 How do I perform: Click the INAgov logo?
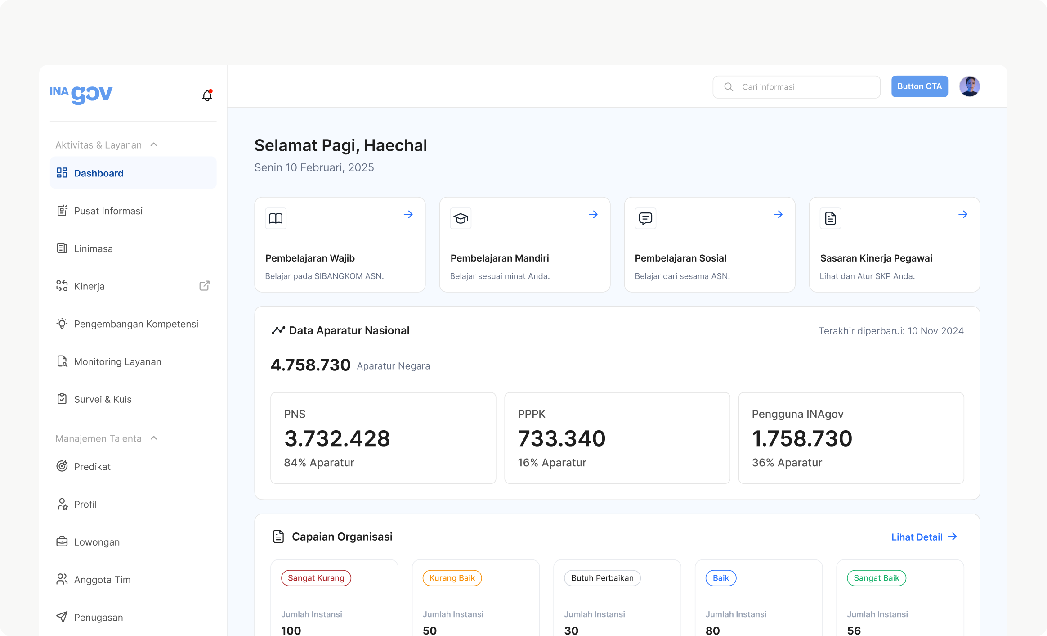pyautogui.click(x=81, y=94)
